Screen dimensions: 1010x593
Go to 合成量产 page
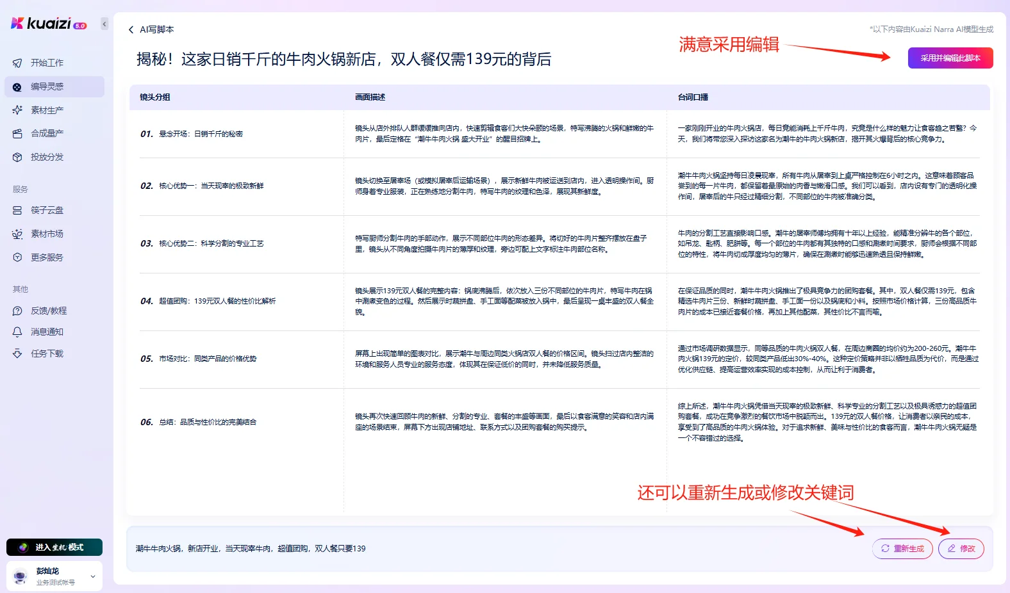pyautogui.click(x=54, y=133)
